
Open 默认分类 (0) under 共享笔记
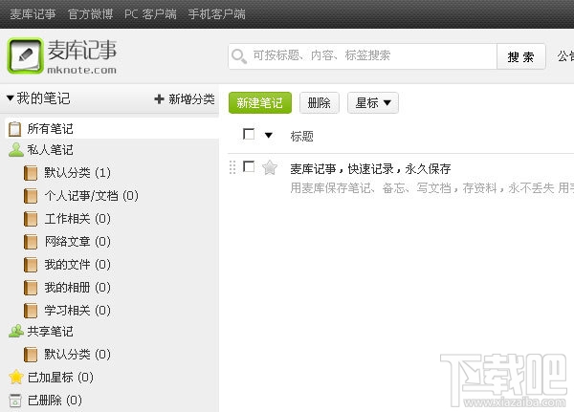click(x=77, y=355)
